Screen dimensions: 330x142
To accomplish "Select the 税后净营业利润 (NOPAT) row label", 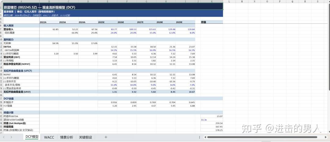I will click(21, 64).
